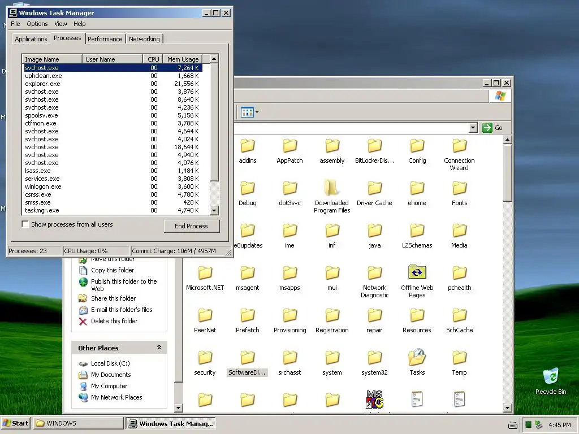This screenshot has height=434, width=579.
Task: Switch to the Performance tab
Action: click(x=105, y=39)
